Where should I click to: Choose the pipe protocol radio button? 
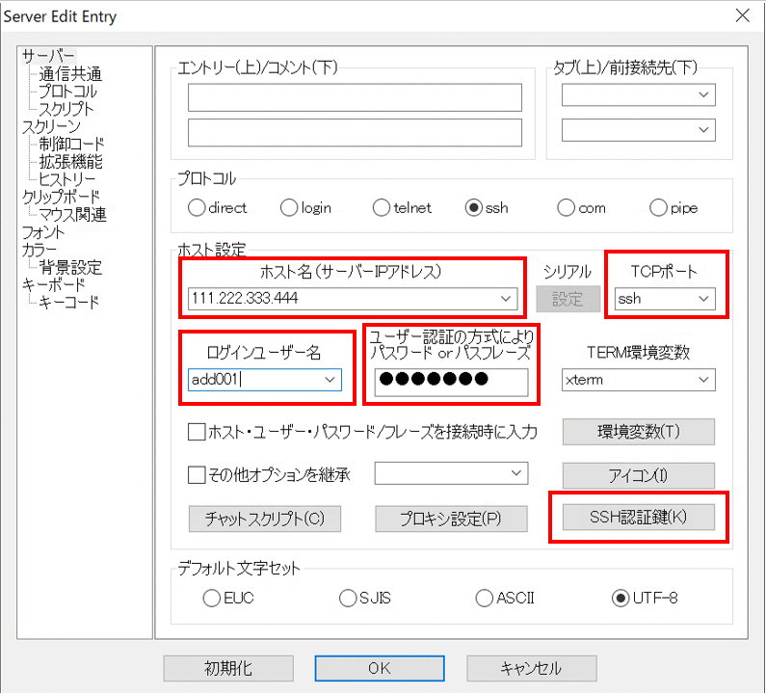click(658, 207)
